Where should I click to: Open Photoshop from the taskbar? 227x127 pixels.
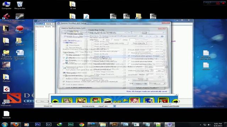(x=38, y=125)
